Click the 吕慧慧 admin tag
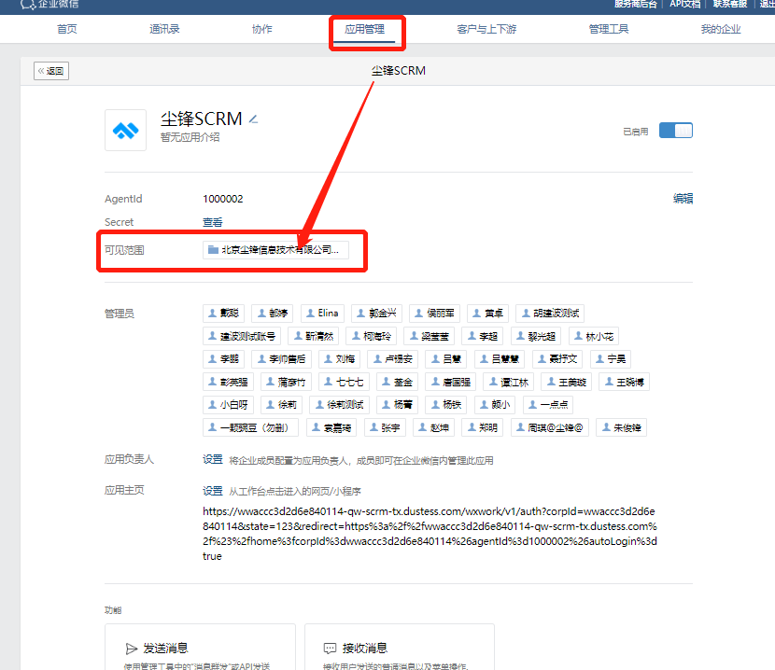This screenshot has height=670, width=775. coord(500,359)
